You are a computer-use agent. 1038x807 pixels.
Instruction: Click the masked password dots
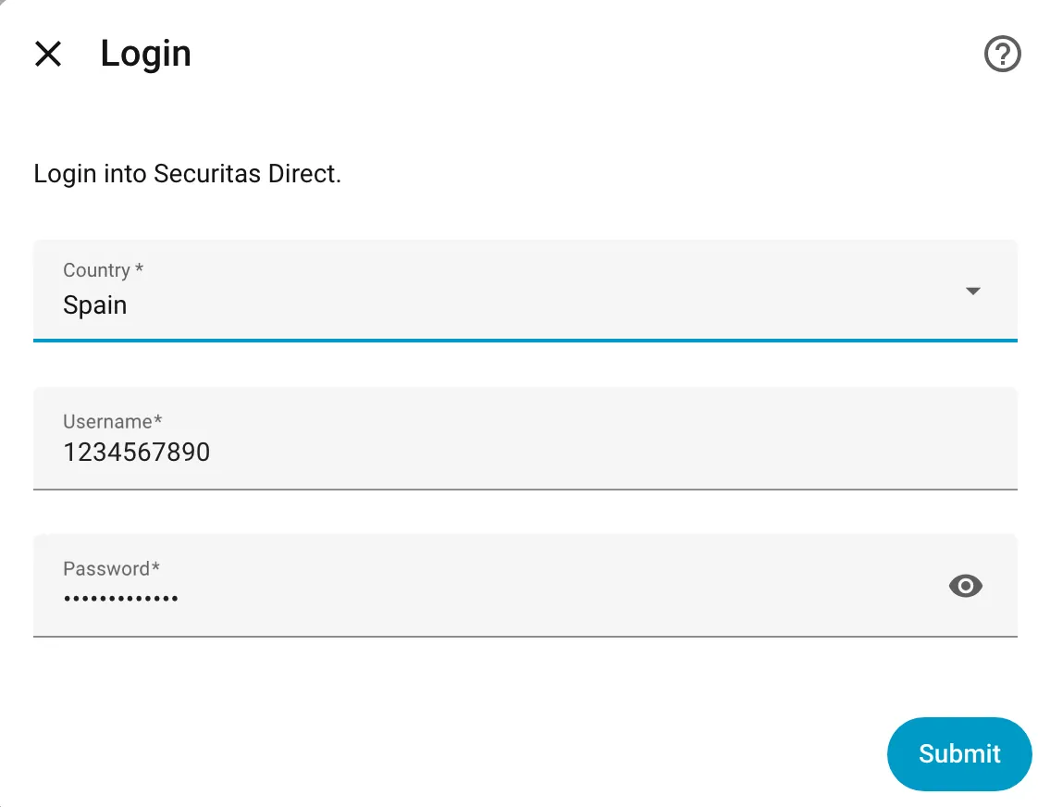point(120,599)
